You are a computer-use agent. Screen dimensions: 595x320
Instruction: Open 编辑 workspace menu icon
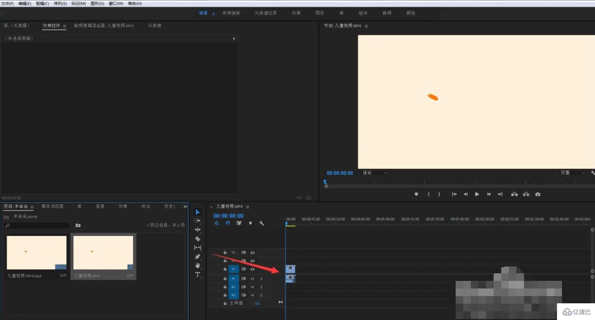point(213,13)
